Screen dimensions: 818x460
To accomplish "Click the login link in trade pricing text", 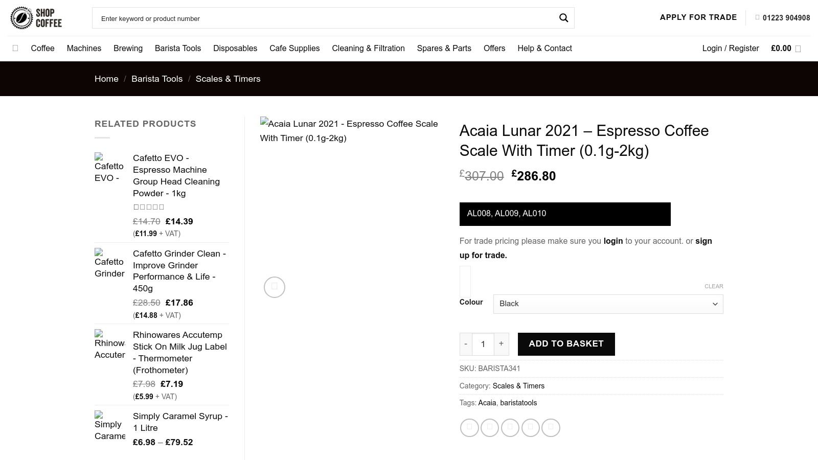I will tap(613, 241).
